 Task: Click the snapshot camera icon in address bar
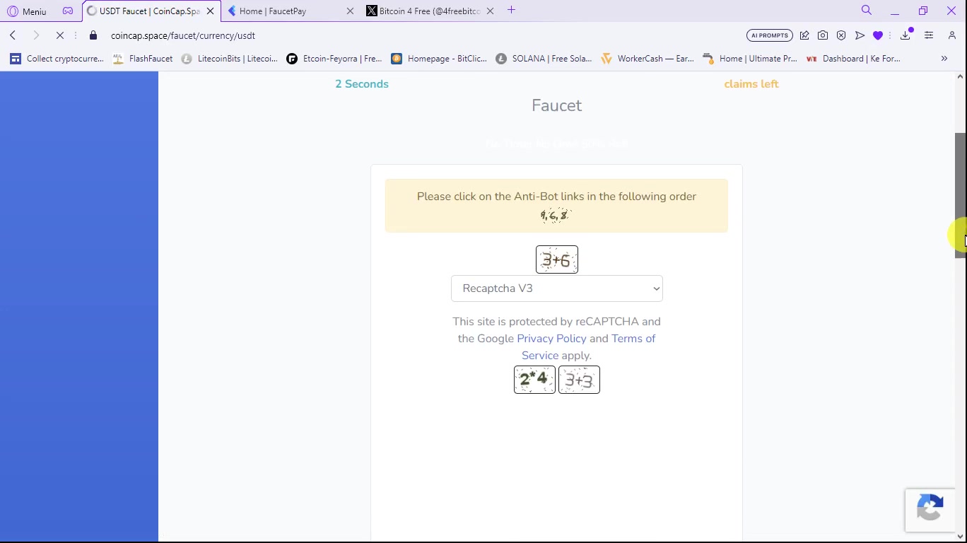[823, 35]
